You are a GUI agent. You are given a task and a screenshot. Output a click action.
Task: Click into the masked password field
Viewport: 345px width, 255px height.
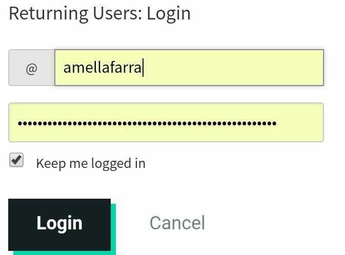click(x=166, y=123)
